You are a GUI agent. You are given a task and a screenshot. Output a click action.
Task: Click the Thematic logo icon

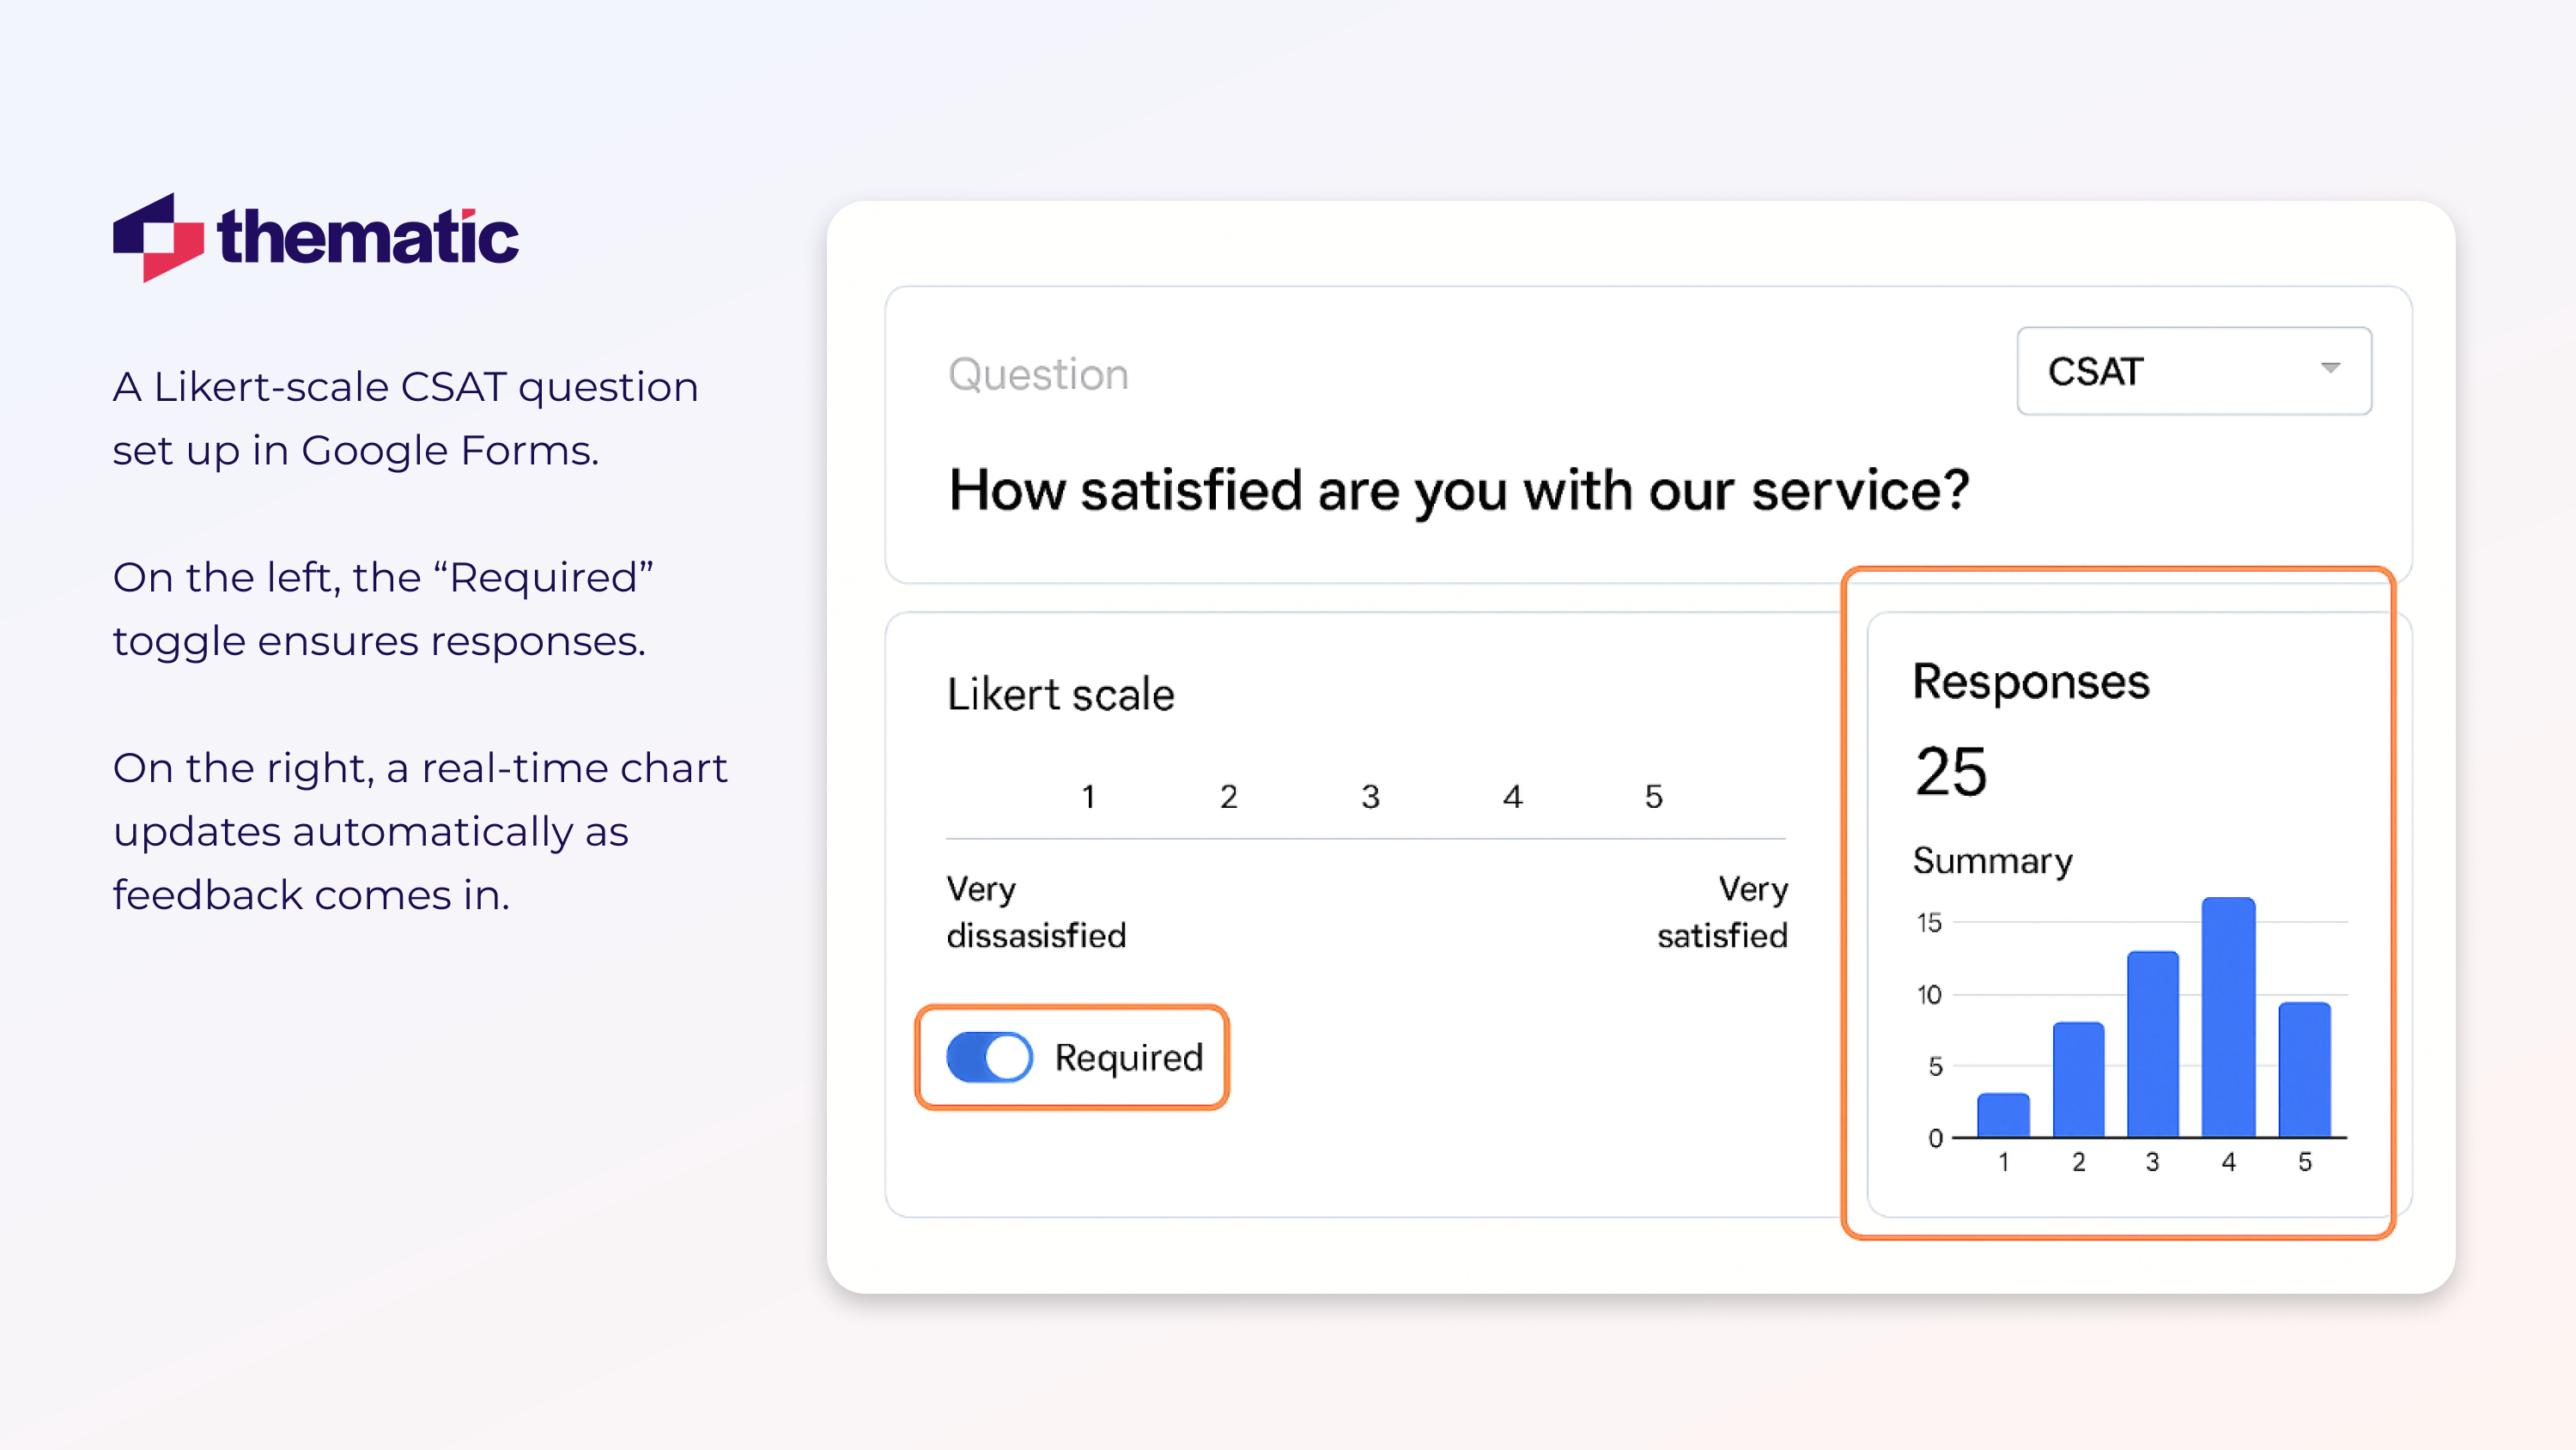coord(158,237)
